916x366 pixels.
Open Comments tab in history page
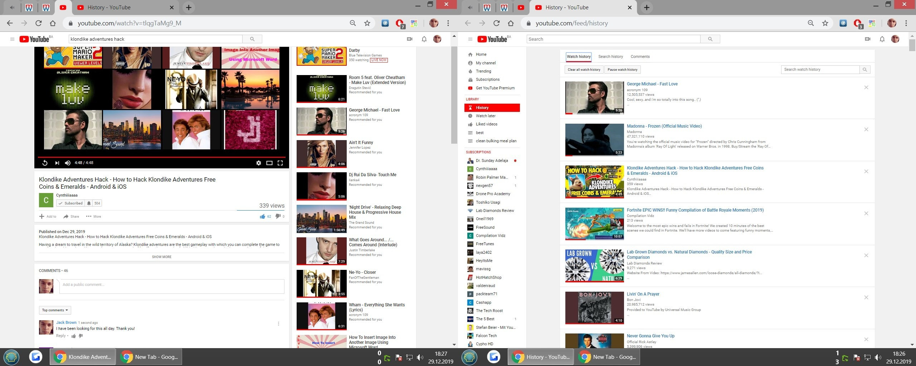(x=640, y=56)
